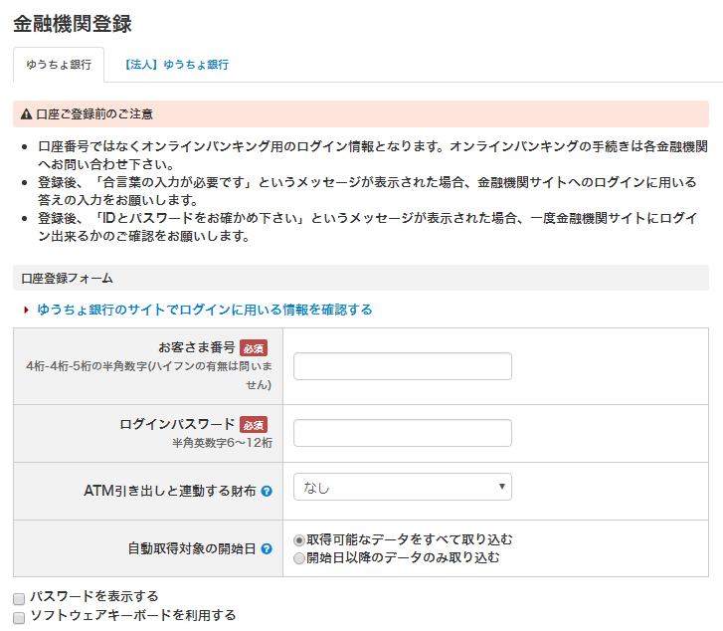Click 必須 badge next to お客さま番号
The width and height of the screenshot is (723, 631).
(x=254, y=348)
